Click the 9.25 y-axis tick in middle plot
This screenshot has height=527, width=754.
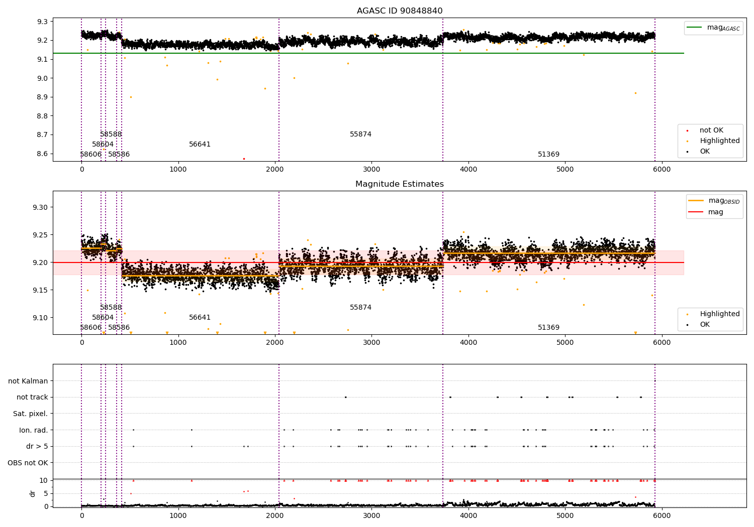pos(40,235)
